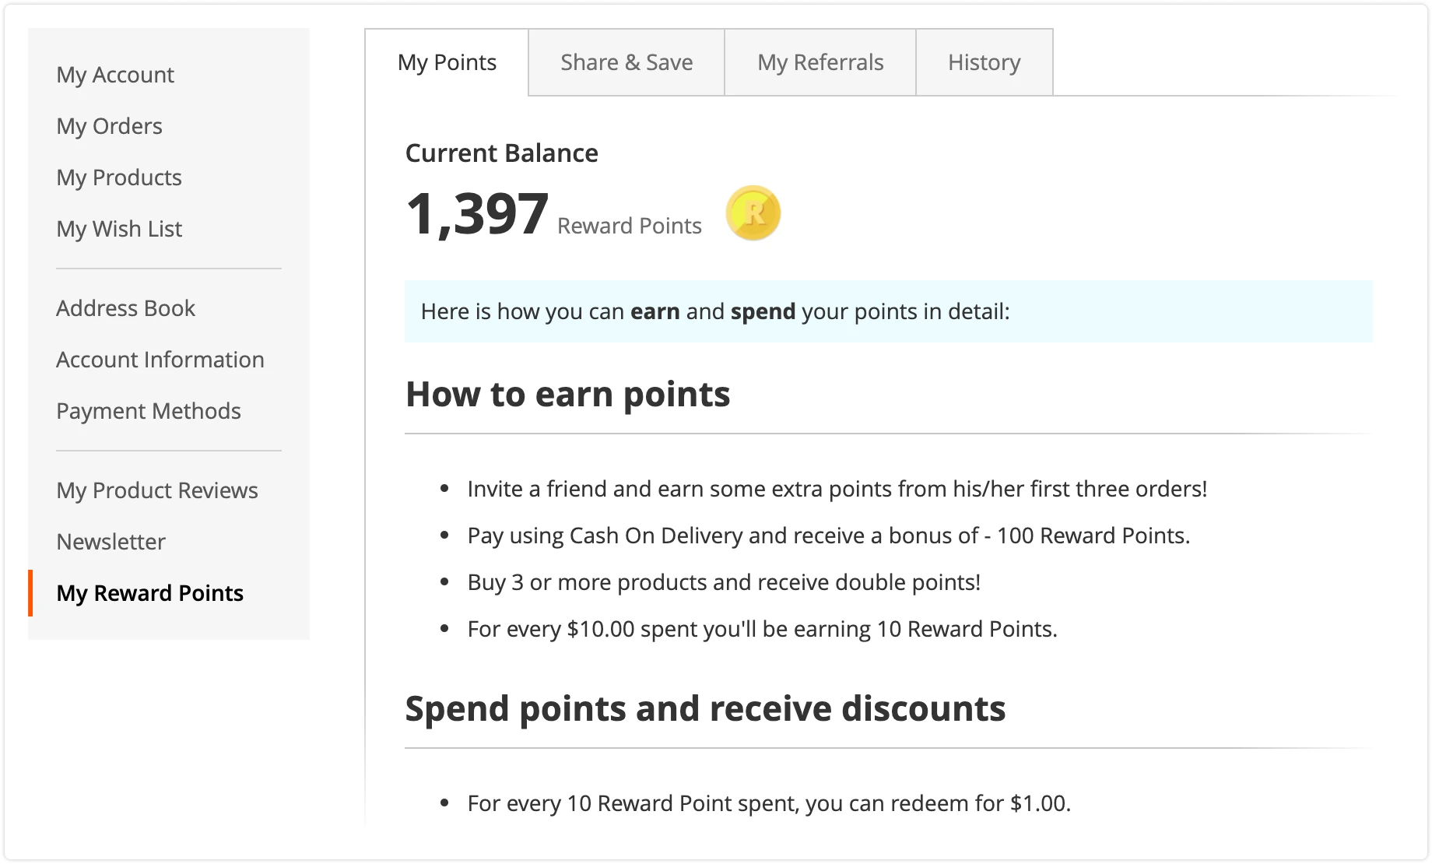Click the reward coin icon
This screenshot has width=1432, height=864.
(x=752, y=212)
